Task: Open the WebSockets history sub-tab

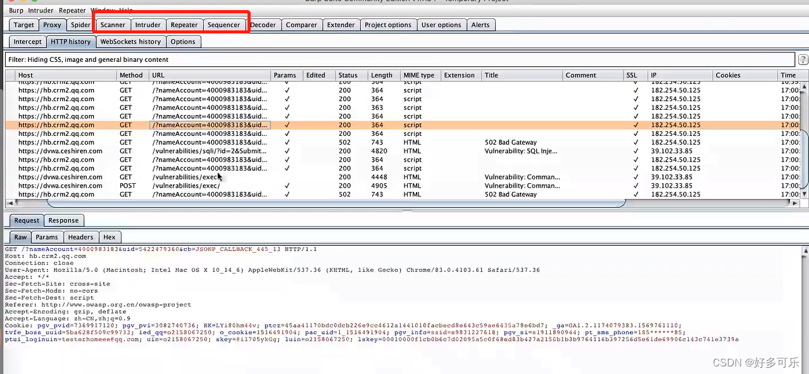Action: (130, 41)
